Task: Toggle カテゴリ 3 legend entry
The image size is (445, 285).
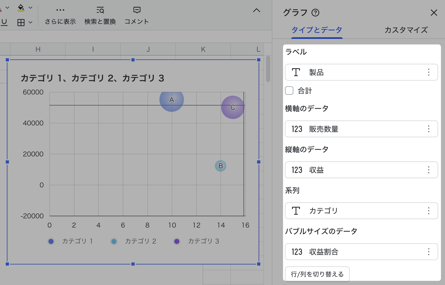Action: [x=196, y=241]
